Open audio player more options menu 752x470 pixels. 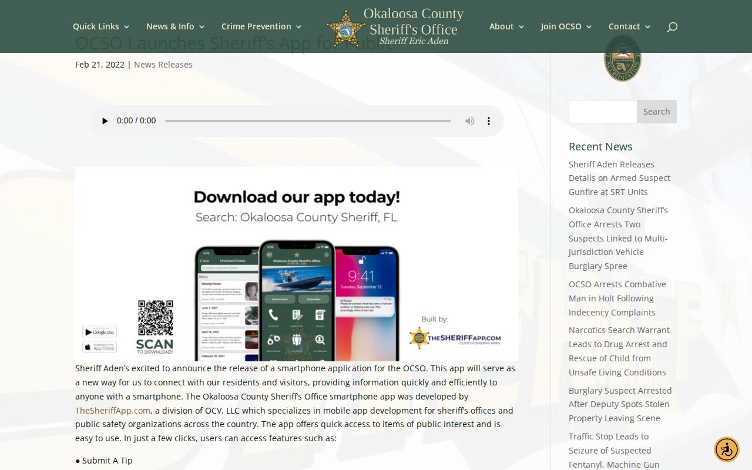488,121
